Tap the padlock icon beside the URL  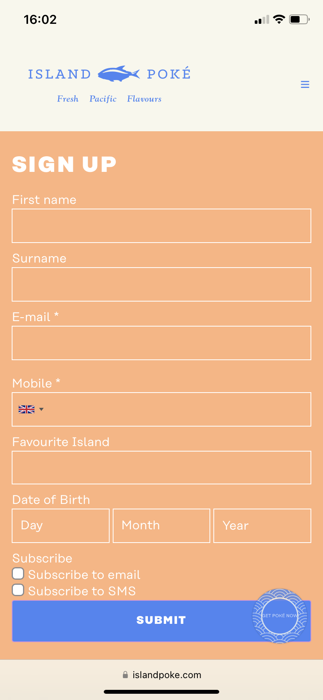[x=125, y=675]
